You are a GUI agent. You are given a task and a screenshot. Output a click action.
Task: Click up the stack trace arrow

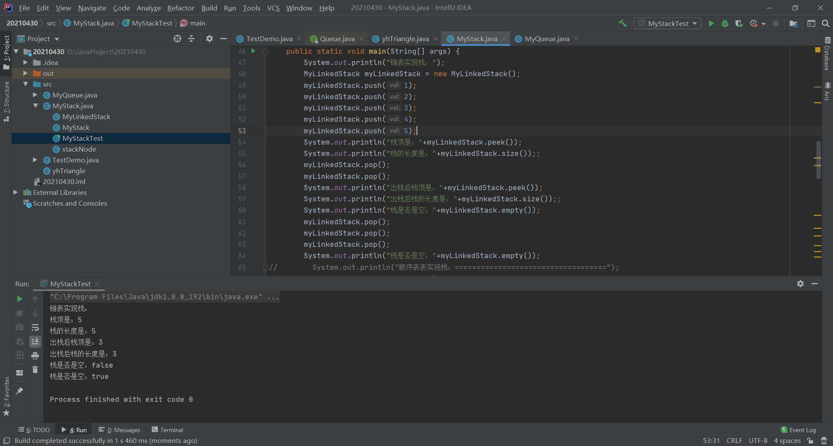pyautogui.click(x=35, y=299)
